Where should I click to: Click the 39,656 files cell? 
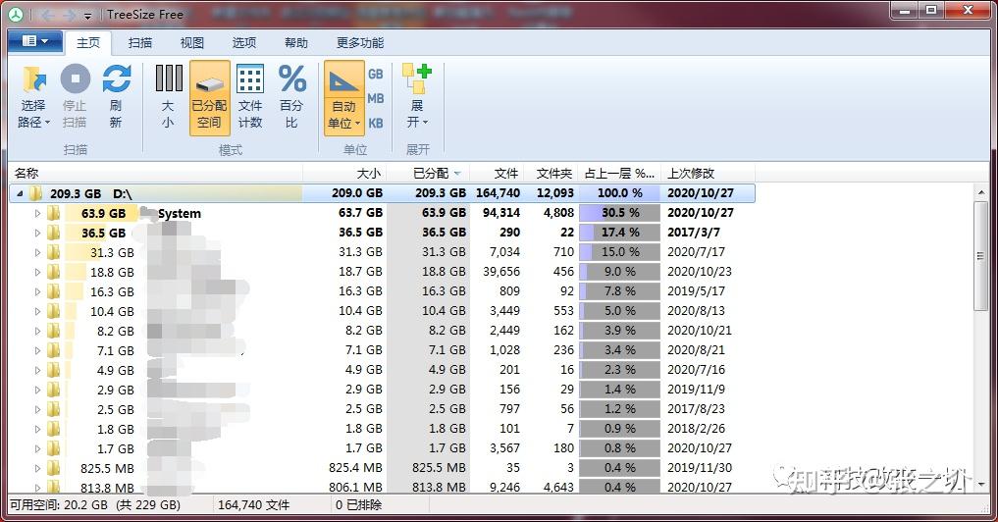pyautogui.click(x=500, y=272)
